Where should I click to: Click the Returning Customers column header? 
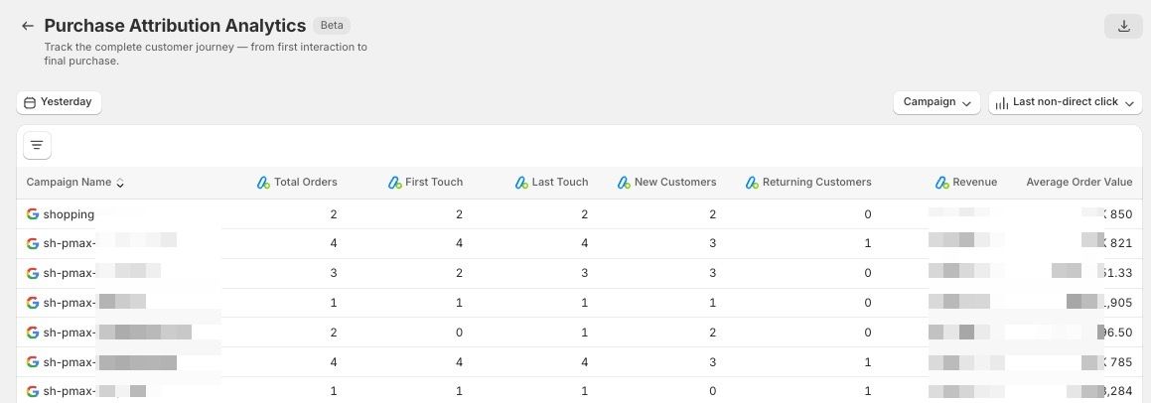pyautogui.click(x=817, y=182)
